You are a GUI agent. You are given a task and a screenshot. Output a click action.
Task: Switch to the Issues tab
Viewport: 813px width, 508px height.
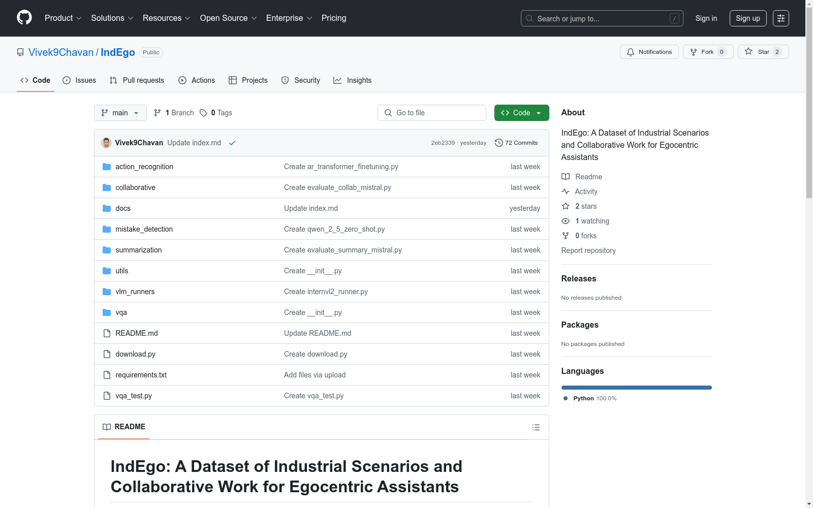pos(79,80)
